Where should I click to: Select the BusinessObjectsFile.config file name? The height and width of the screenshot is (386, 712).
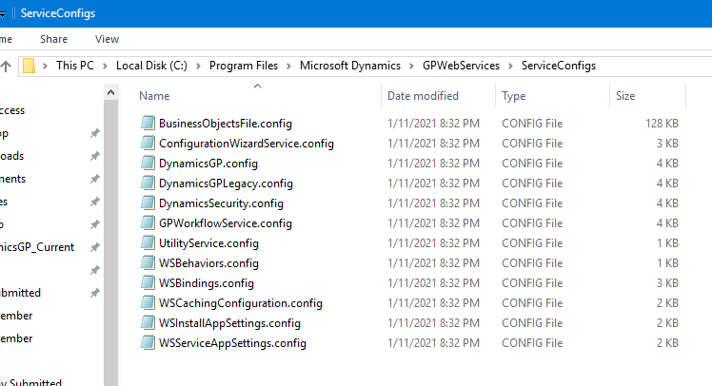pos(226,124)
